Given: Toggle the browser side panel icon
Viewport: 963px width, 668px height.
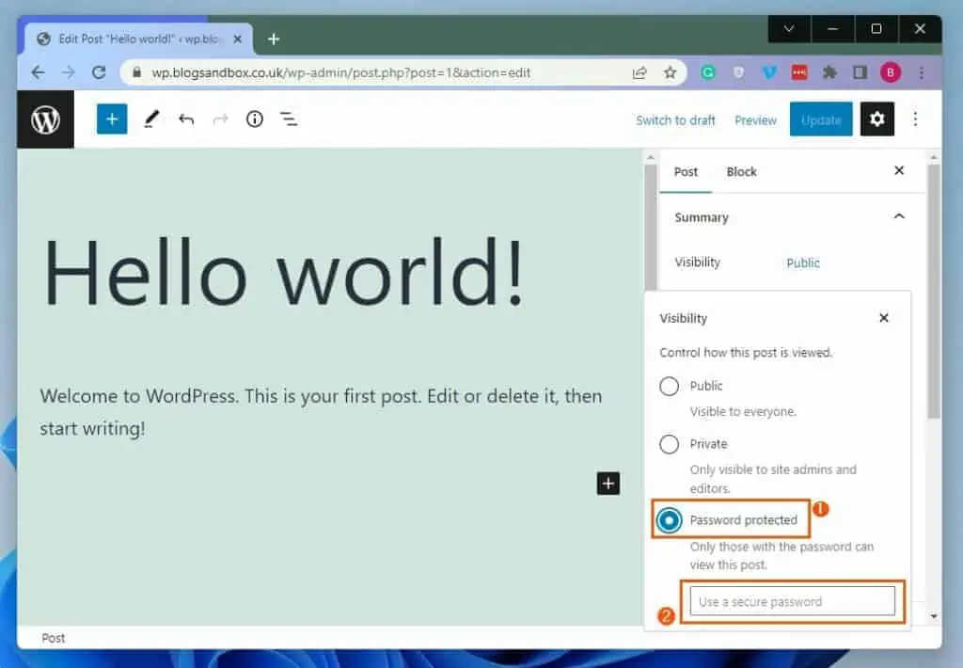Looking at the screenshot, I should click(860, 72).
